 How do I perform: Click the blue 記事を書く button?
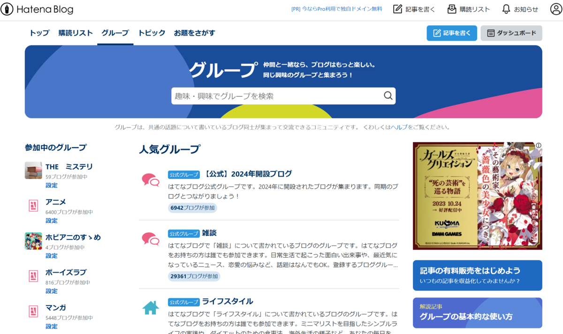click(452, 33)
